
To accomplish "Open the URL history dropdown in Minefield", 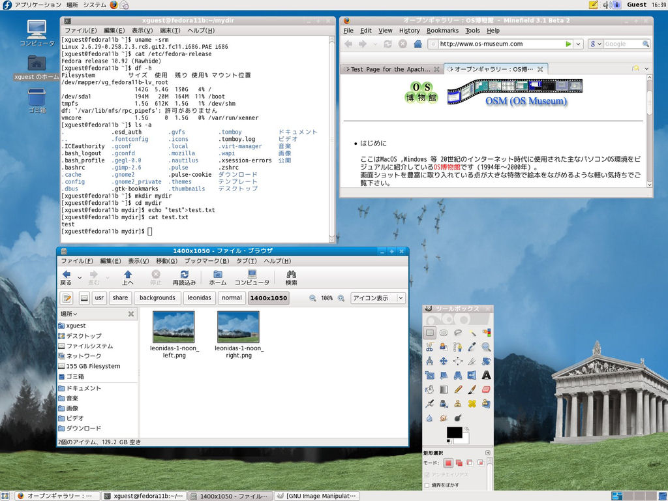I will (x=578, y=44).
